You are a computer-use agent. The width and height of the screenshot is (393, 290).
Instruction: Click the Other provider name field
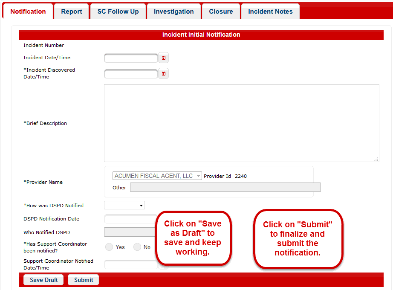(225, 188)
